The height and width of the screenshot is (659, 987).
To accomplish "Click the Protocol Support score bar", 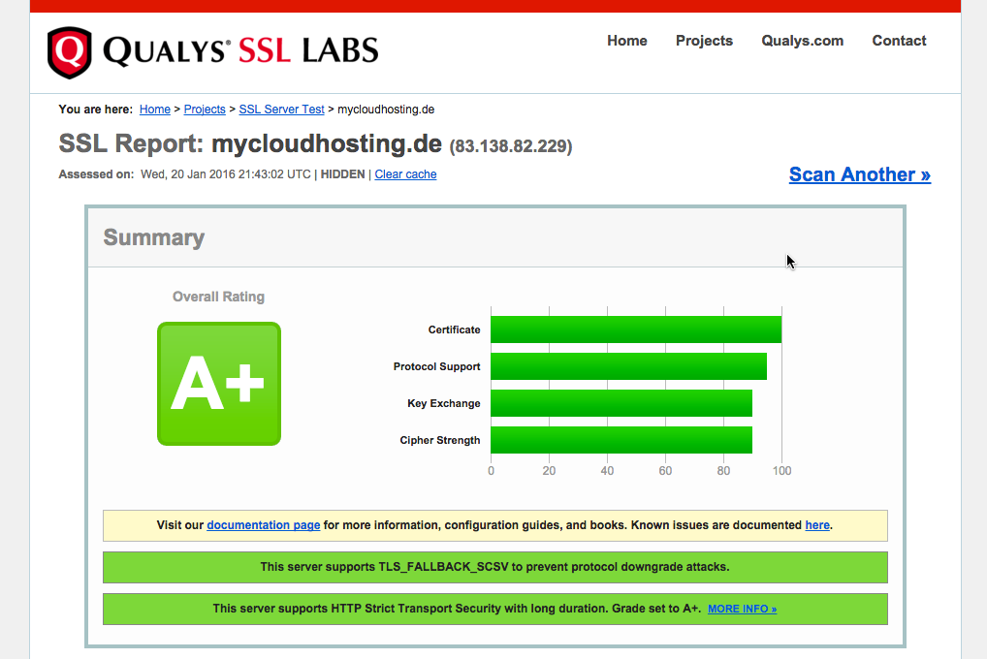I will click(629, 366).
